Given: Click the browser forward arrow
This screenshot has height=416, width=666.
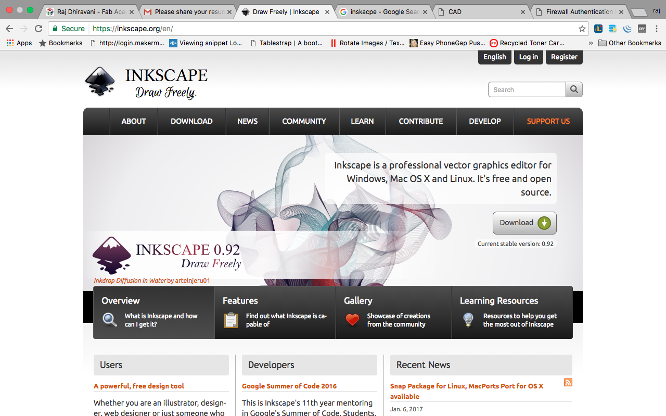Looking at the screenshot, I should [24, 29].
